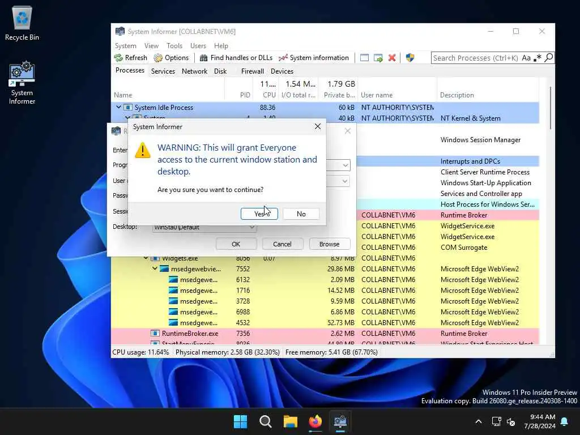Sort by the Name column header
The height and width of the screenshot is (435, 580).
pos(168,95)
